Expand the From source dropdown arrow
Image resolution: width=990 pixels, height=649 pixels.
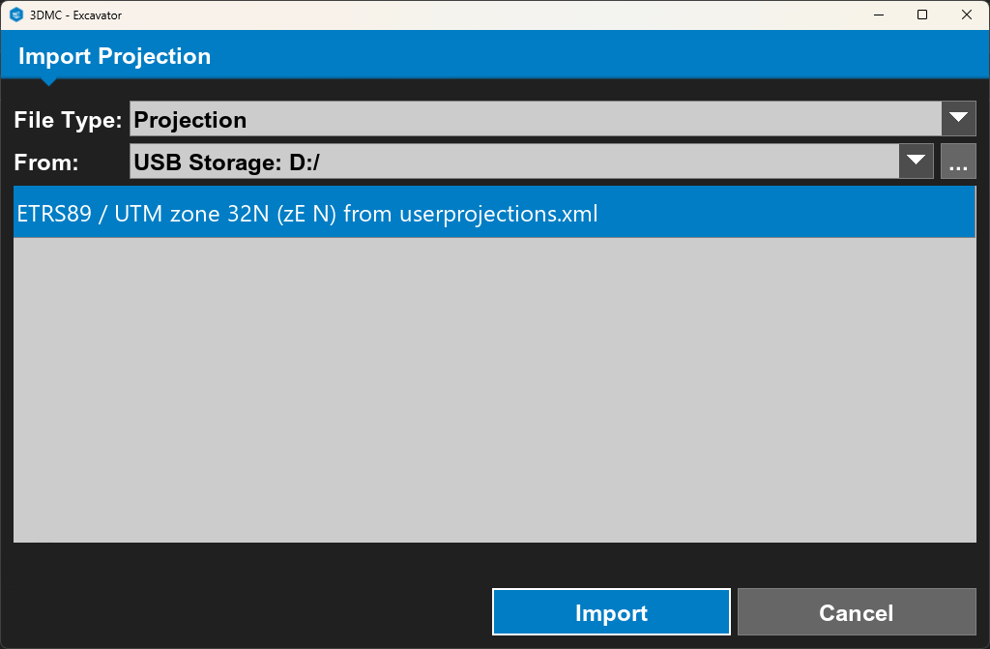[916, 162]
